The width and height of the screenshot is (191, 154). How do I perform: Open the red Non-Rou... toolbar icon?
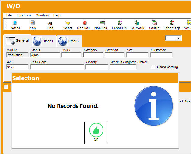point(85,25)
